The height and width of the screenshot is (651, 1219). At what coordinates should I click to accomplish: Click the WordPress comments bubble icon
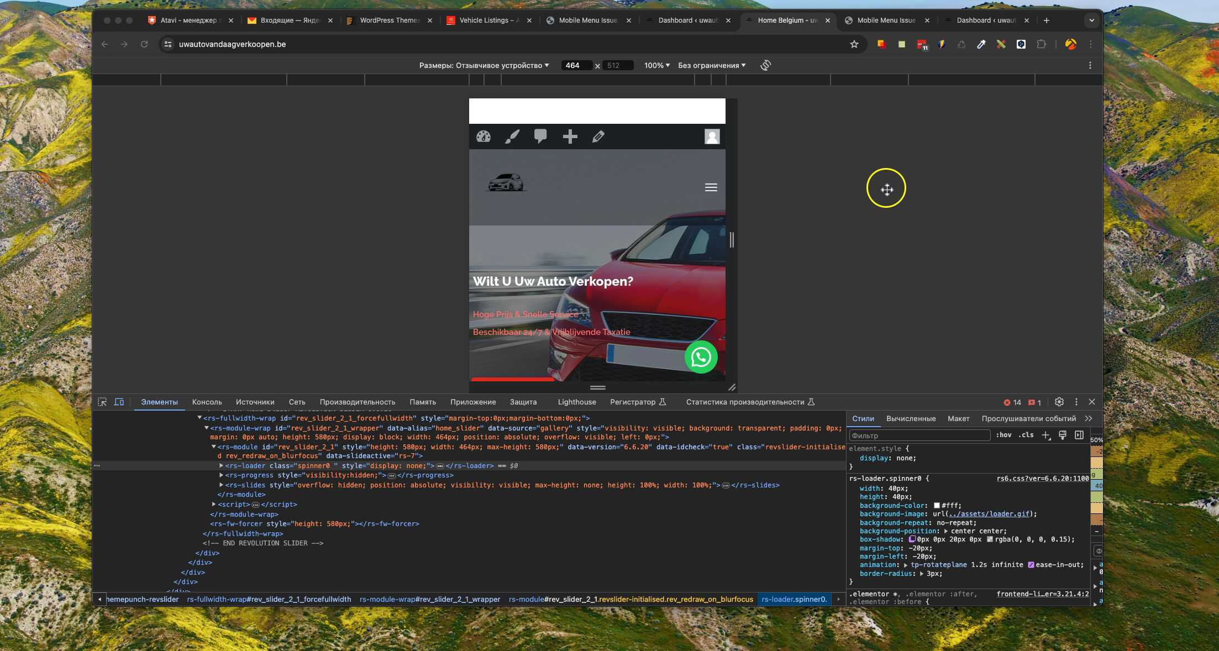(x=540, y=136)
